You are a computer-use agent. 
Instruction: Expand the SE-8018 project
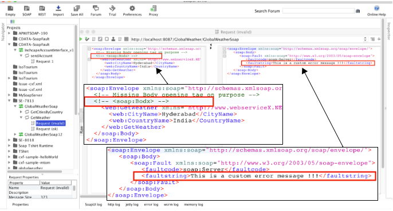tap(9, 140)
